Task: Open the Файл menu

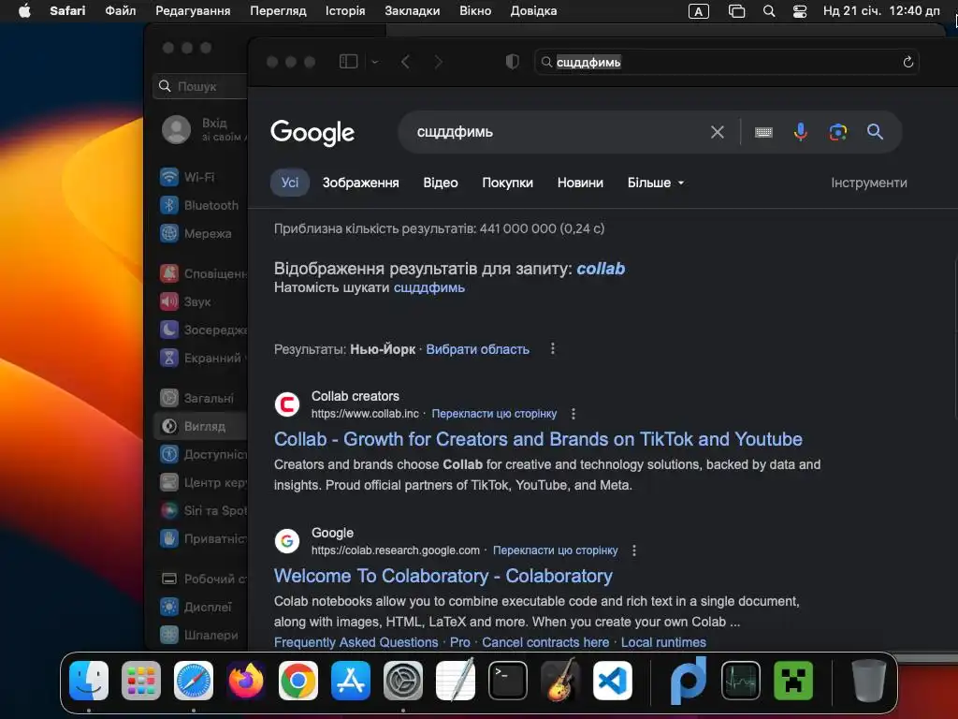Action: click(x=121, y=10)
